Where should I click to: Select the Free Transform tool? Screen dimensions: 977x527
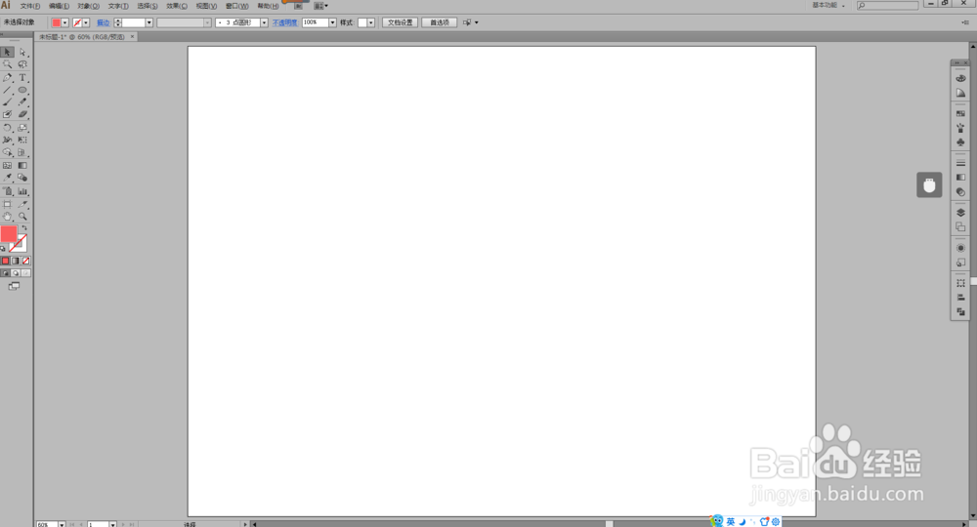(x=22, y=140)
